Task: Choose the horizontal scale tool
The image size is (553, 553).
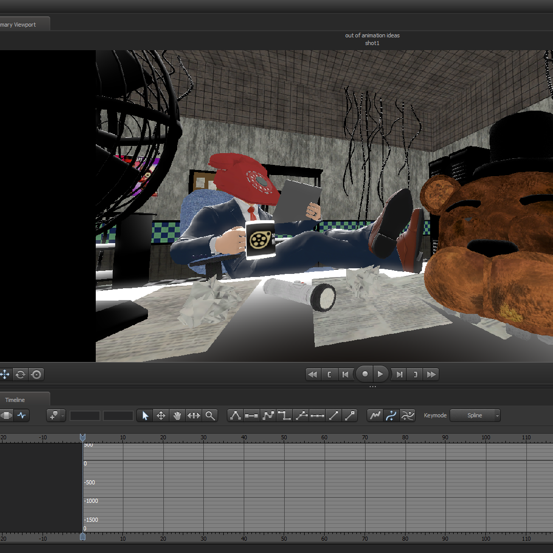Action: pyautogui.click(x=194, y=416)
